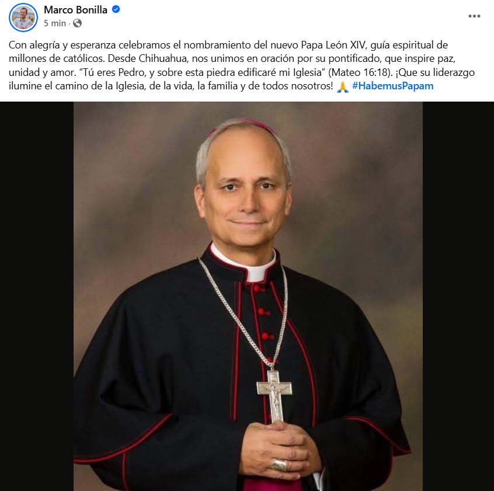Viewport: 494px width, 491px height.
Task: Click the red cassock buttons in photo
Action: (264, 325)
